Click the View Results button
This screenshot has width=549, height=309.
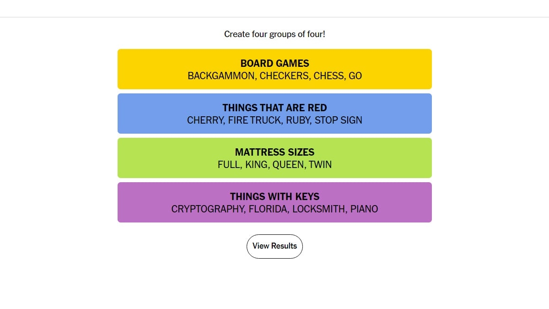pyautogui.click(x=274, y=246)
